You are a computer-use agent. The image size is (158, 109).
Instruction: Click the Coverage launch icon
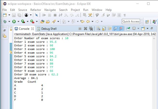pos(23,21)
